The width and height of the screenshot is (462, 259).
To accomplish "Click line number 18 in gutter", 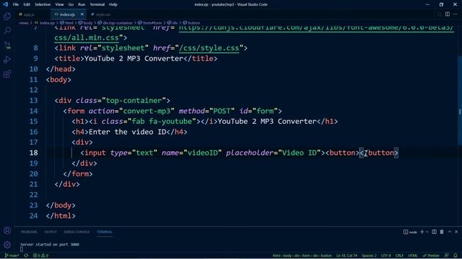I will pyautogui.click(x=34, y=153).
